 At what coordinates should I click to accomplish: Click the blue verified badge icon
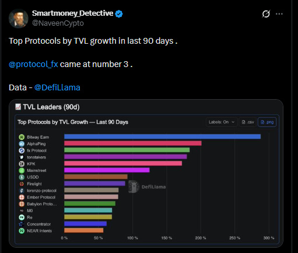tap(119, 14)
